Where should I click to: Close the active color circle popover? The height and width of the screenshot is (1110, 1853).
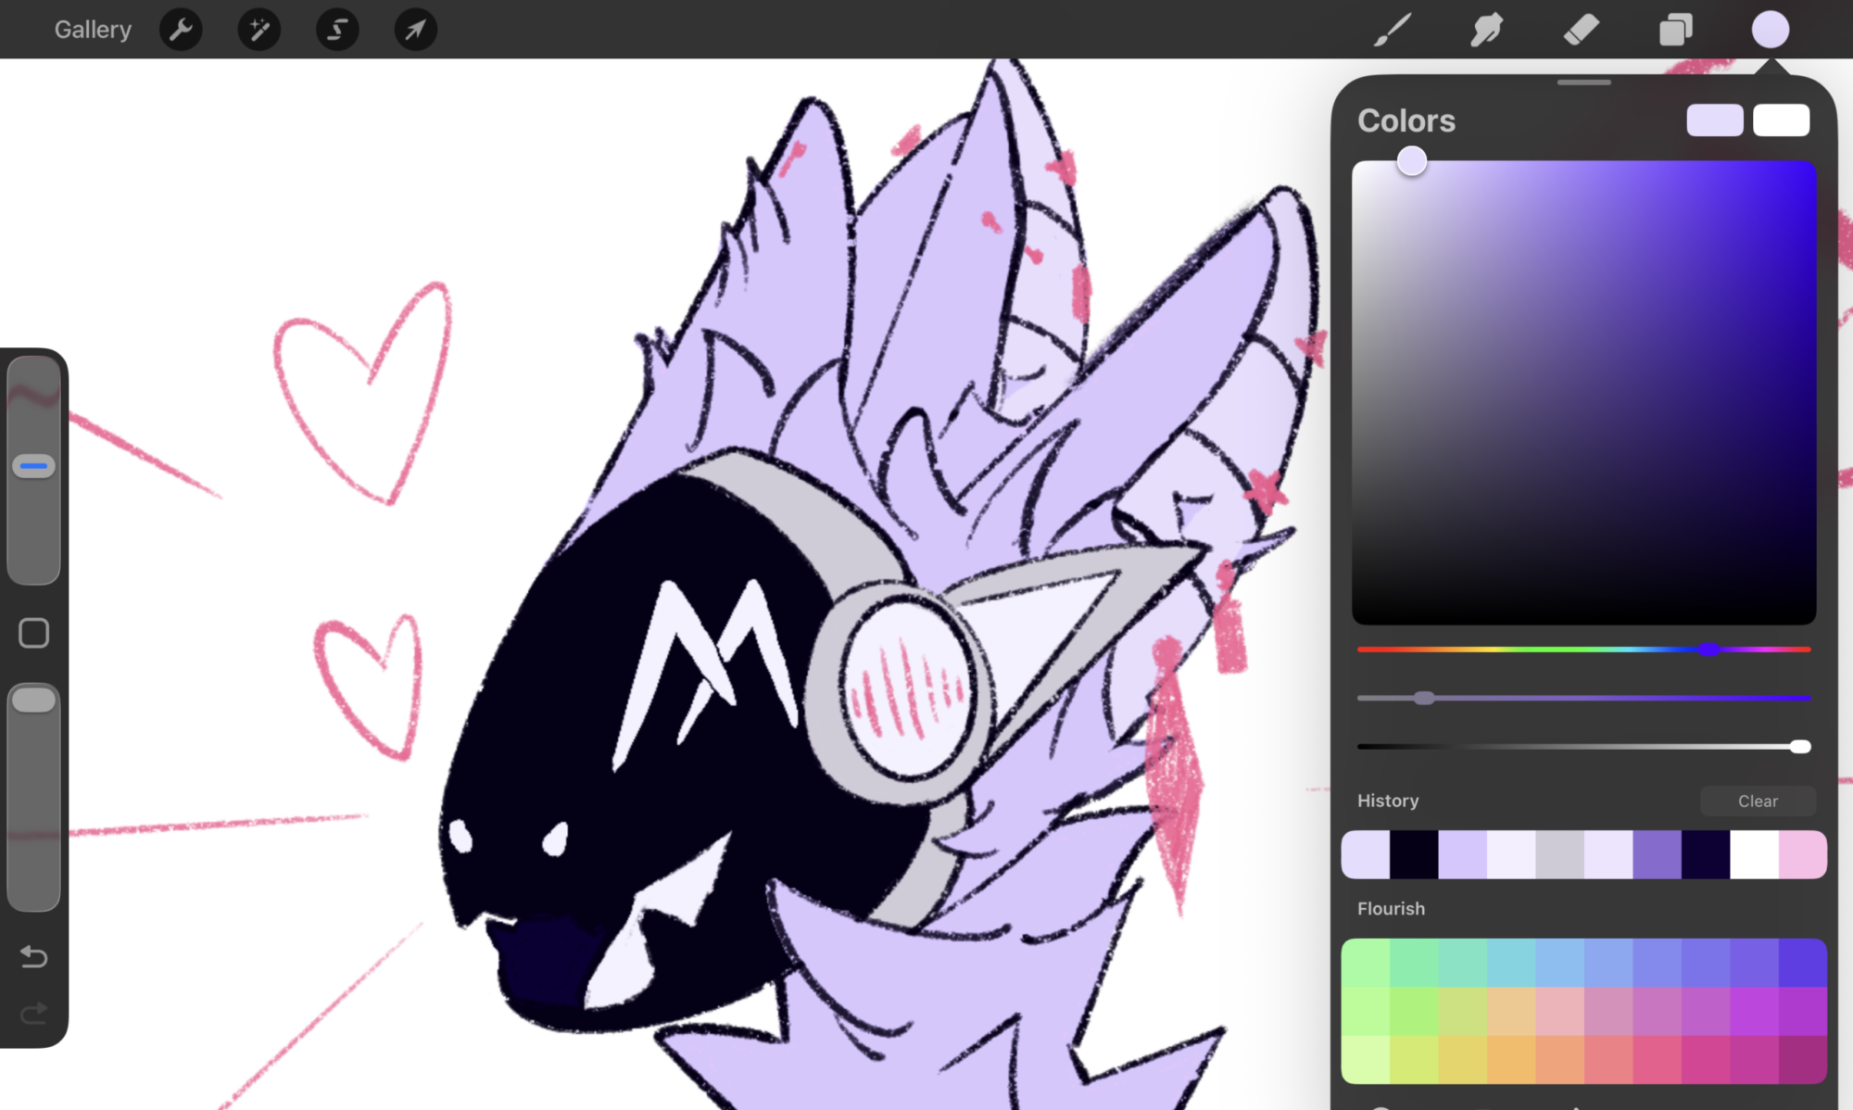click(1770, 30)
